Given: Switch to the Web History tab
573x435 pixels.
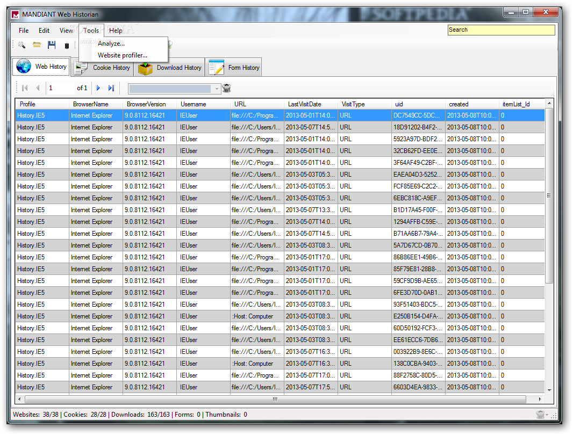Looking at the screenshot, I should coord(41,67).
